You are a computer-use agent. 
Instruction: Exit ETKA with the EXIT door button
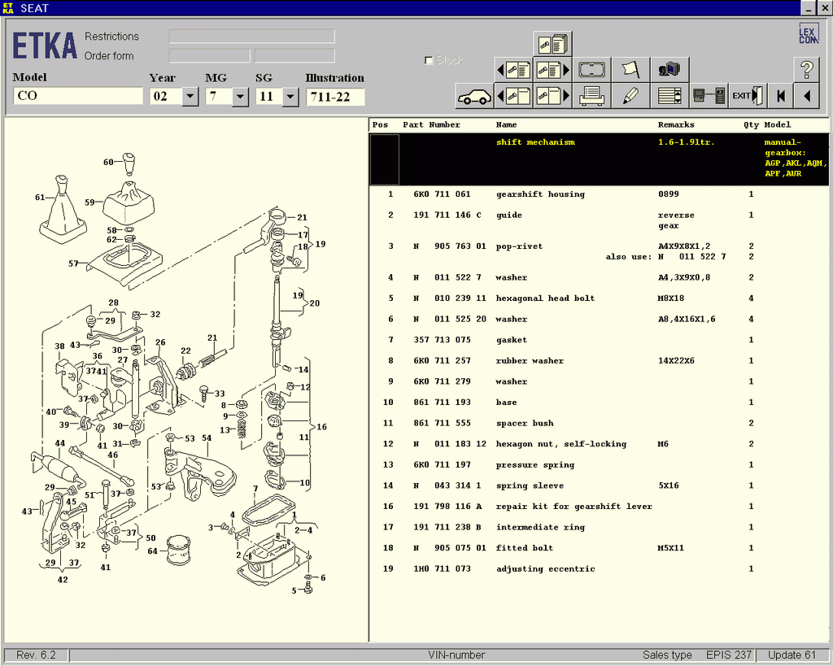(x=748, y=96)
